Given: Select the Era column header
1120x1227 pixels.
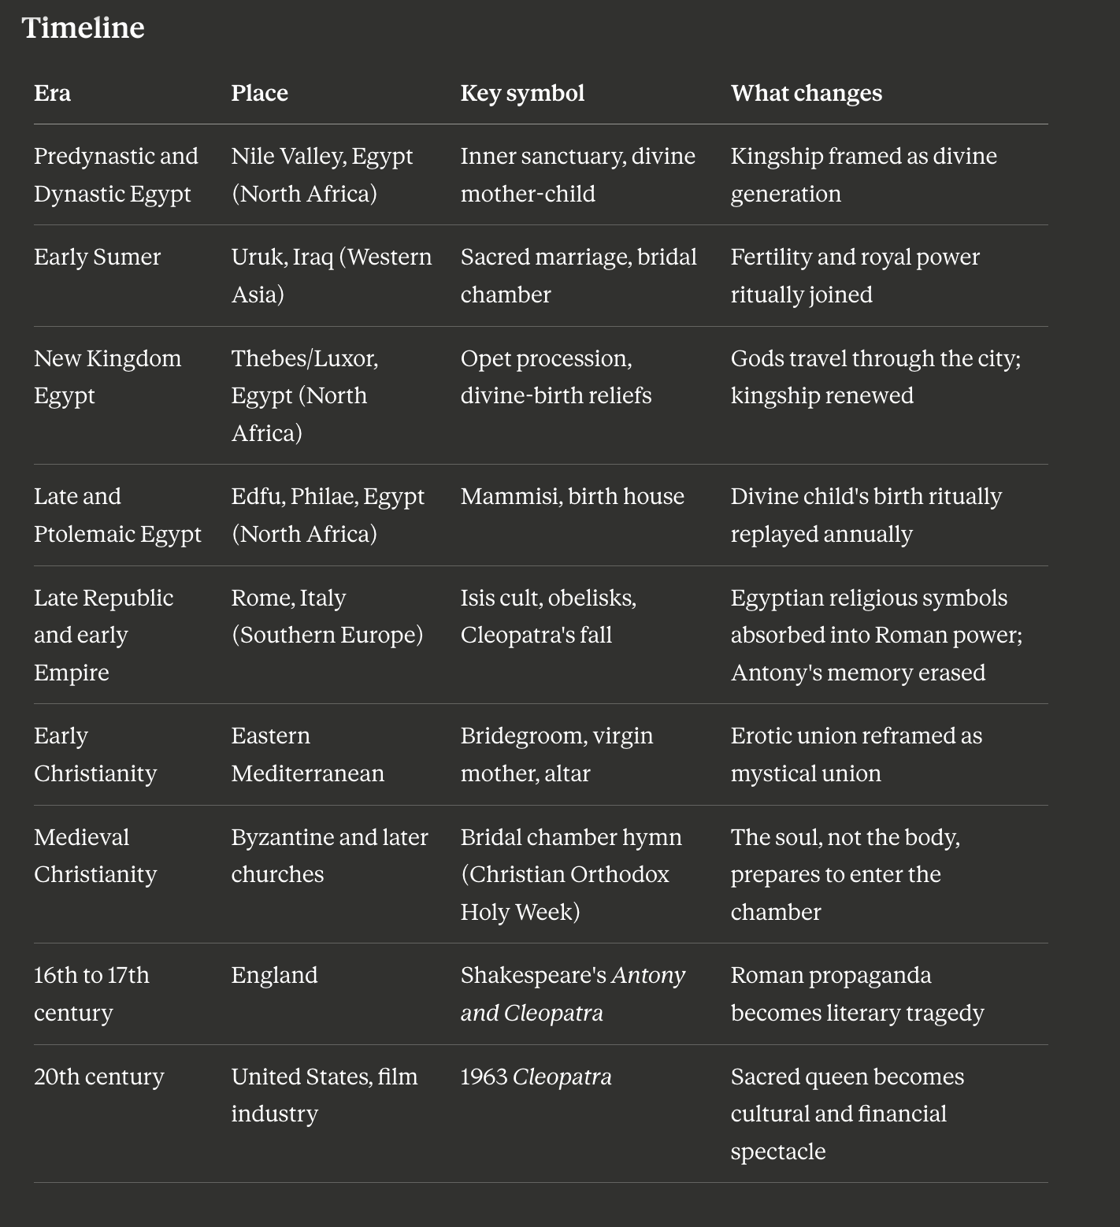Looking at the screenshot, I should point(52,93).
